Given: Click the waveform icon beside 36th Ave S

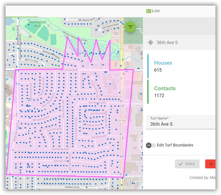Looking at the screenshot, I should 151,42.
